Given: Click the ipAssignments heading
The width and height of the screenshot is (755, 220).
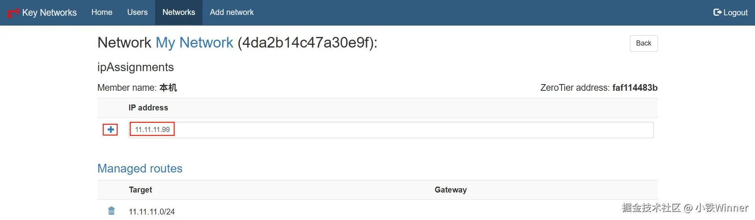Looking at the screenshot, I should (135, 67).
